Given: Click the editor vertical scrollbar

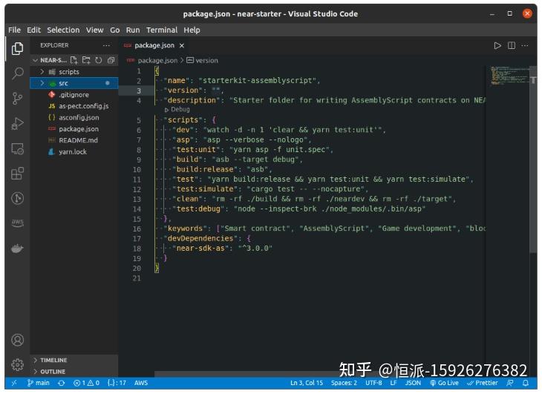Looking at the screenshot, I should [x=533, y=159].
